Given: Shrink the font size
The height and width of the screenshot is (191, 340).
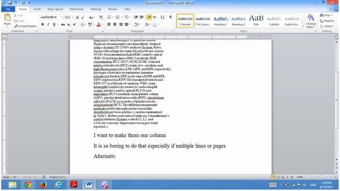Looking at the screenshot, I should (x=83, y=18).
